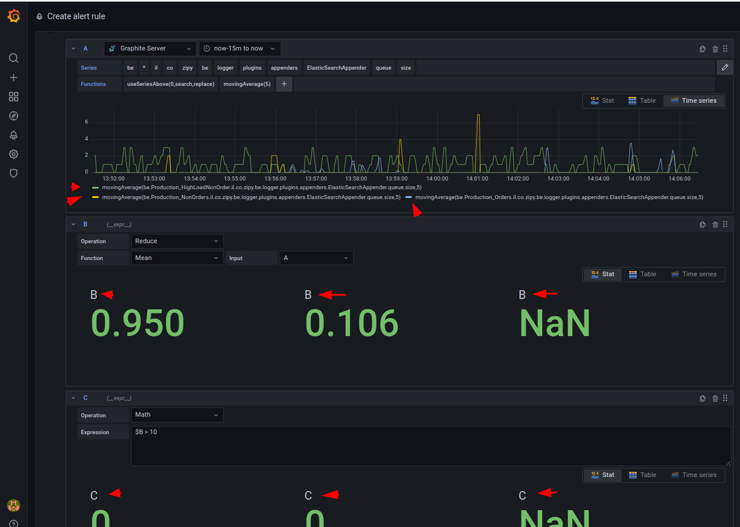Open Explore via the compass sidebar icon
Viewport: 740px width, 527px height.
tap(13, 115)
